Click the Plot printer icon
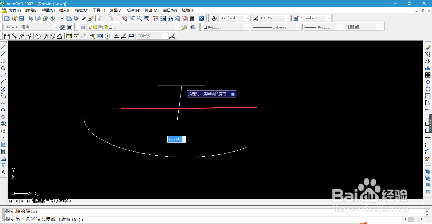432x224 pixels. point(31,18)
